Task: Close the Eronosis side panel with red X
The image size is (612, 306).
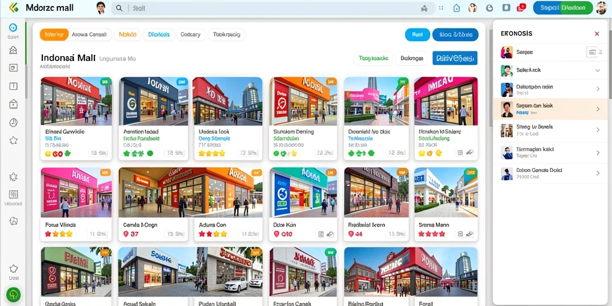Action: [597, 34]
